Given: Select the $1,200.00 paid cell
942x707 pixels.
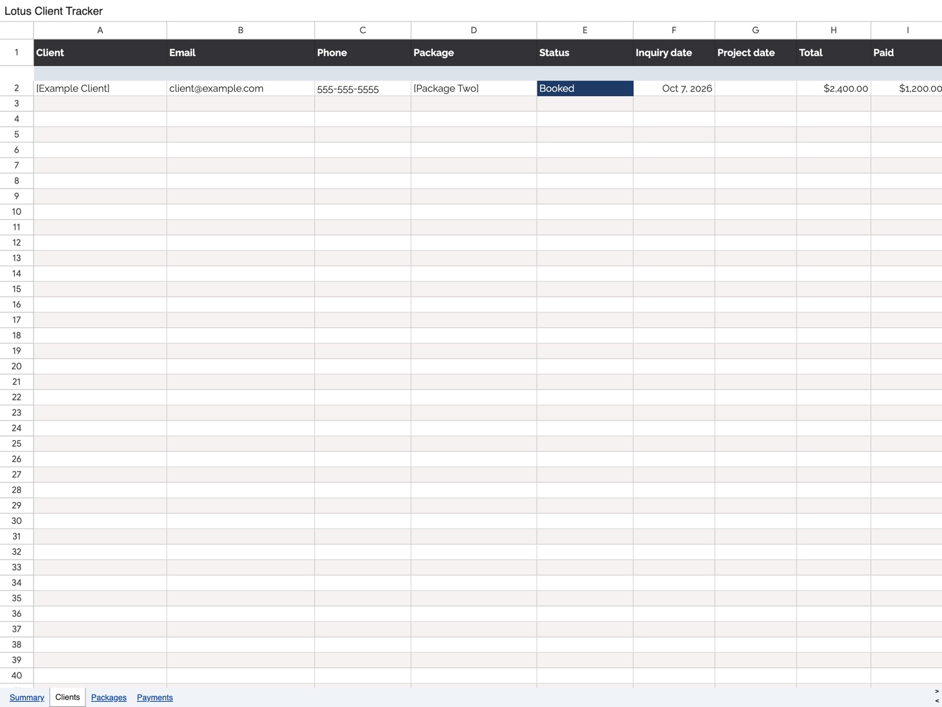Looking at the screenshot, I should pos(907,88).
